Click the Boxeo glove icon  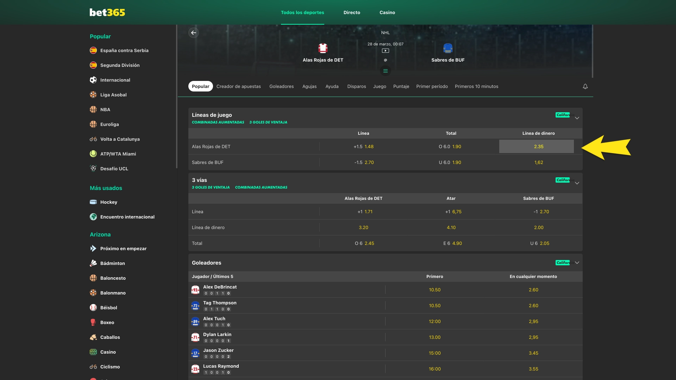tap(93, 322)
